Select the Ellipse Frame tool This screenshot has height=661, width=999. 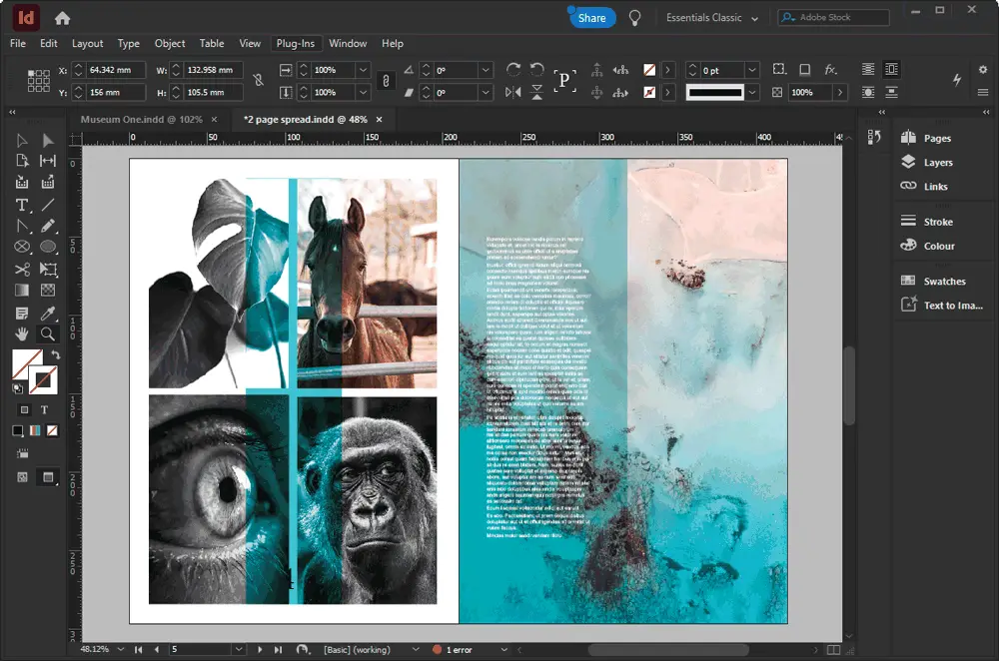(22, 247)
